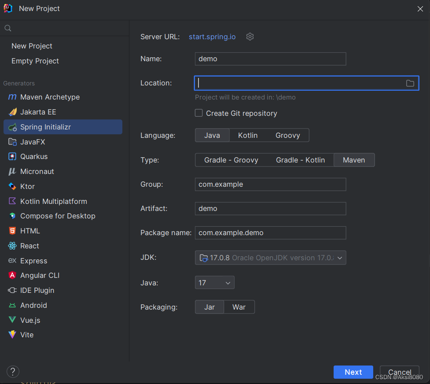Image resolution: width=430 pixels, height=384 pixels.
Task: Open start.spring.io server link
Action: (212, 37)
